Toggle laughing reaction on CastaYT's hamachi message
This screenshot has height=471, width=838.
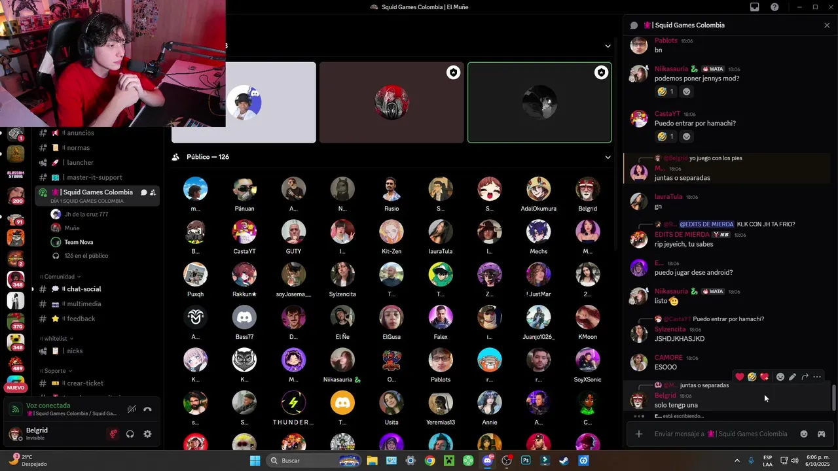[665, 137]
